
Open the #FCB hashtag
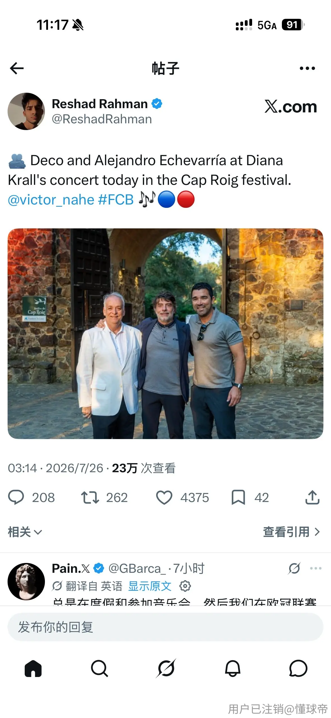(116, 200)
